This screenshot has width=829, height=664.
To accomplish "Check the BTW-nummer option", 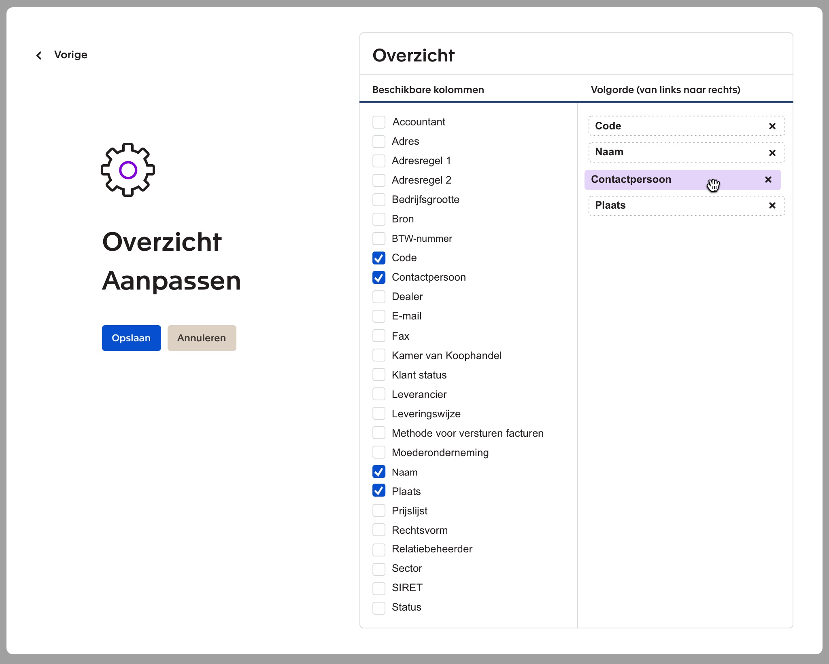I will coord(379,238).
